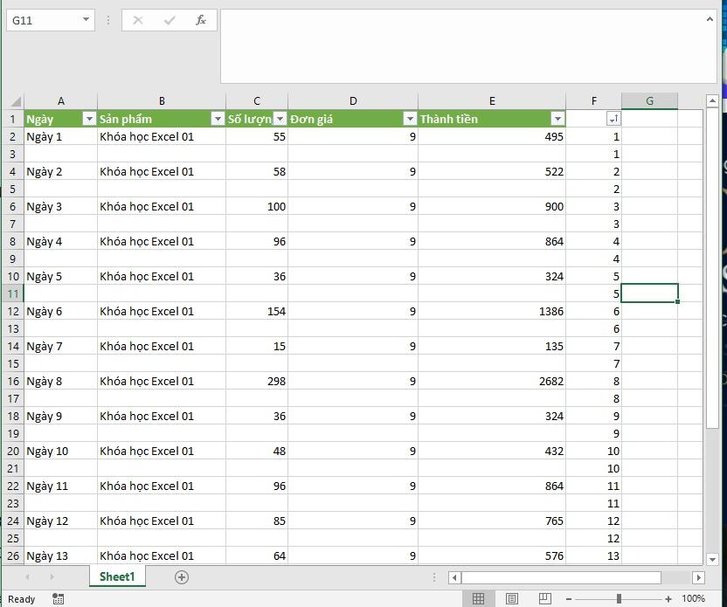Viewport: 727px width, 607px height.
Task: Open Page Break Preview view icon
Action: (544, 599)
